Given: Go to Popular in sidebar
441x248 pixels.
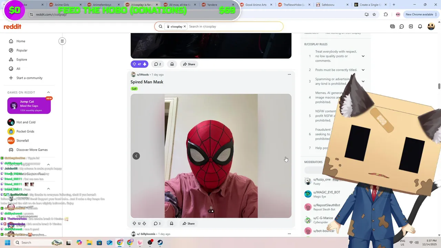Looking at the screenshot, I should click(22, 50).
